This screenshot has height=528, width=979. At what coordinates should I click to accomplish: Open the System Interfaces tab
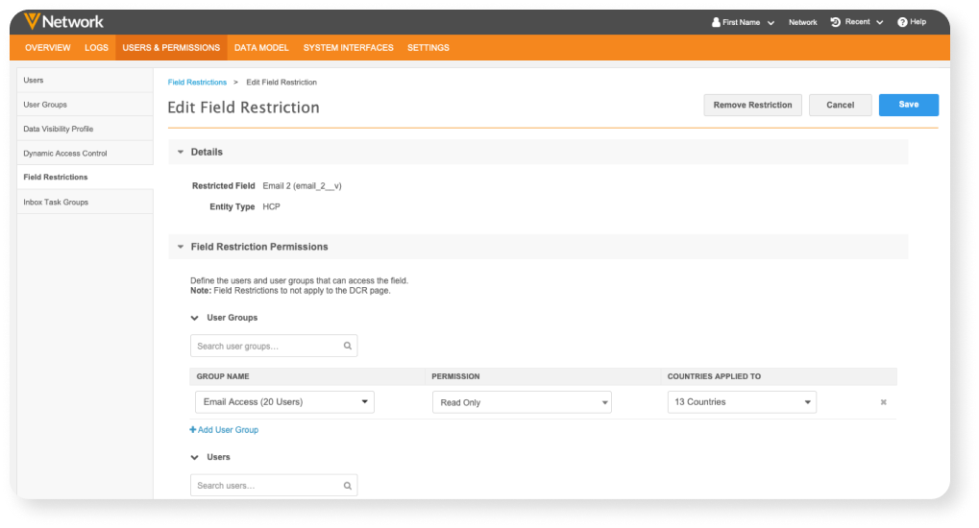tap(348, 48)
